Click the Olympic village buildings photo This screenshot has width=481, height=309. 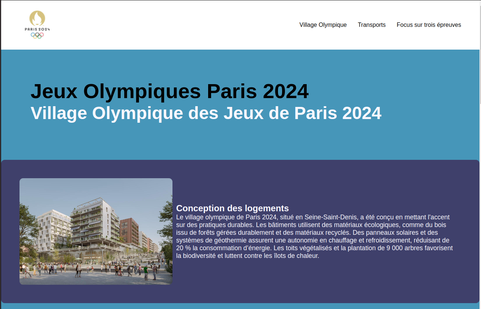pyautogui.click(x=96, y=231)
